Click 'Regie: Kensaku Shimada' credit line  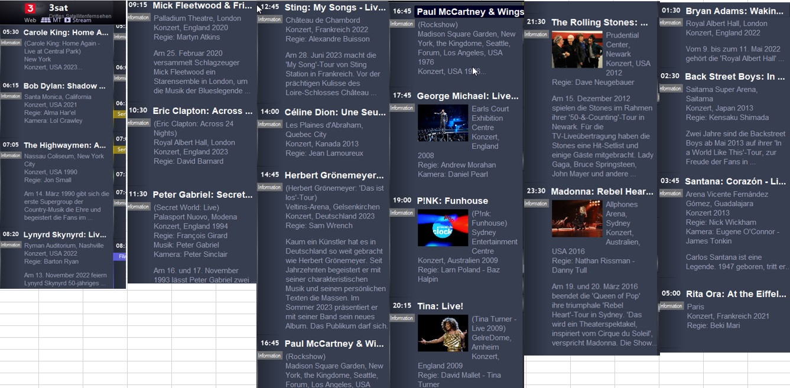point(727,118)
